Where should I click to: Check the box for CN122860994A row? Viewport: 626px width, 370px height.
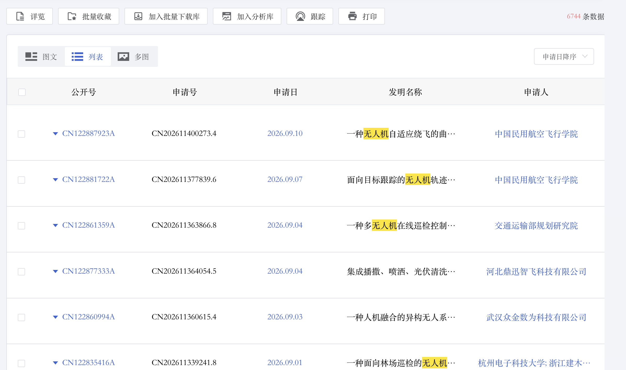click(x=21, y=317)
